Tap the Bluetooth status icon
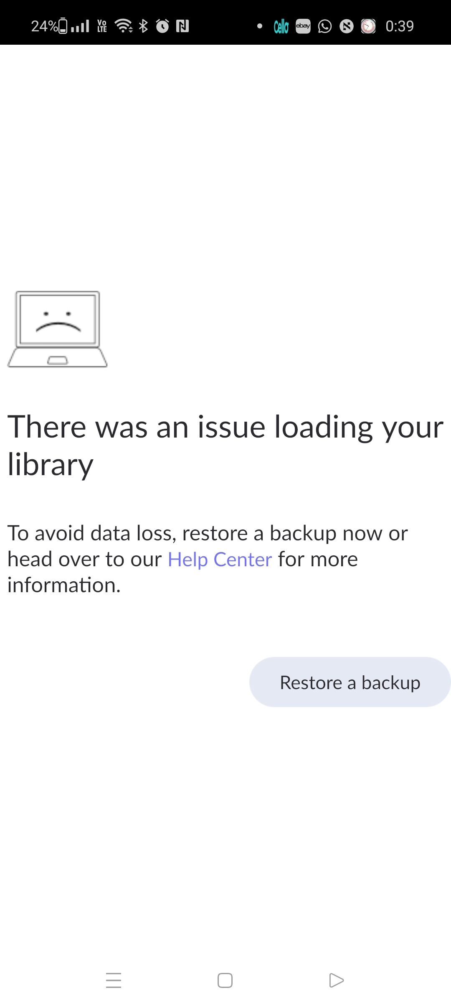Image resolution: width=451 pixels, height=1008 pixels. pyautogui.click(x=143, y=26)
